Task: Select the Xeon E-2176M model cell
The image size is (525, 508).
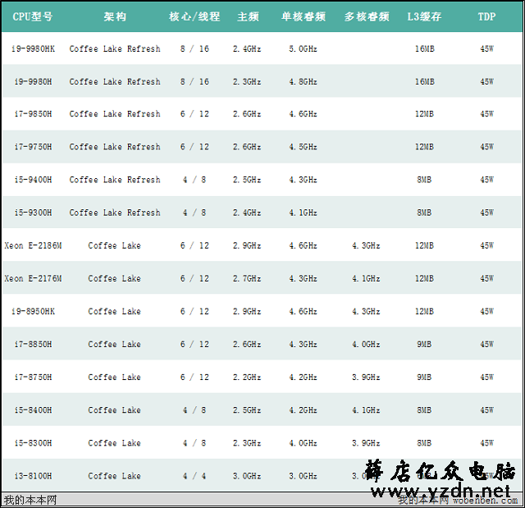Action: coord(33,278)
